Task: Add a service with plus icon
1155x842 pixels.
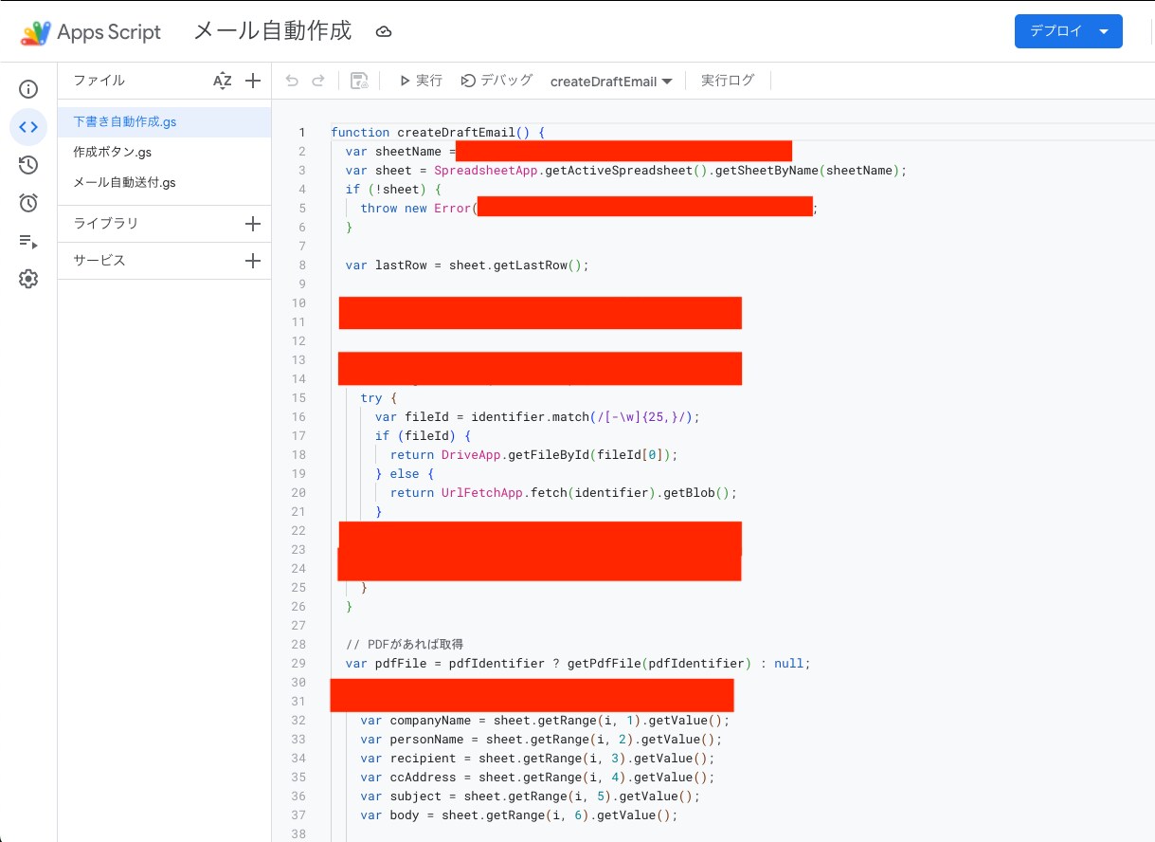Action: (x=253, y=261)
